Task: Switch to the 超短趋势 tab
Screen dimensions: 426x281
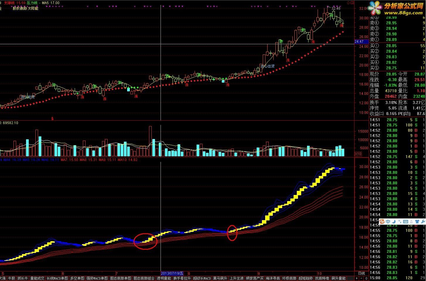Action: point(306,278)
